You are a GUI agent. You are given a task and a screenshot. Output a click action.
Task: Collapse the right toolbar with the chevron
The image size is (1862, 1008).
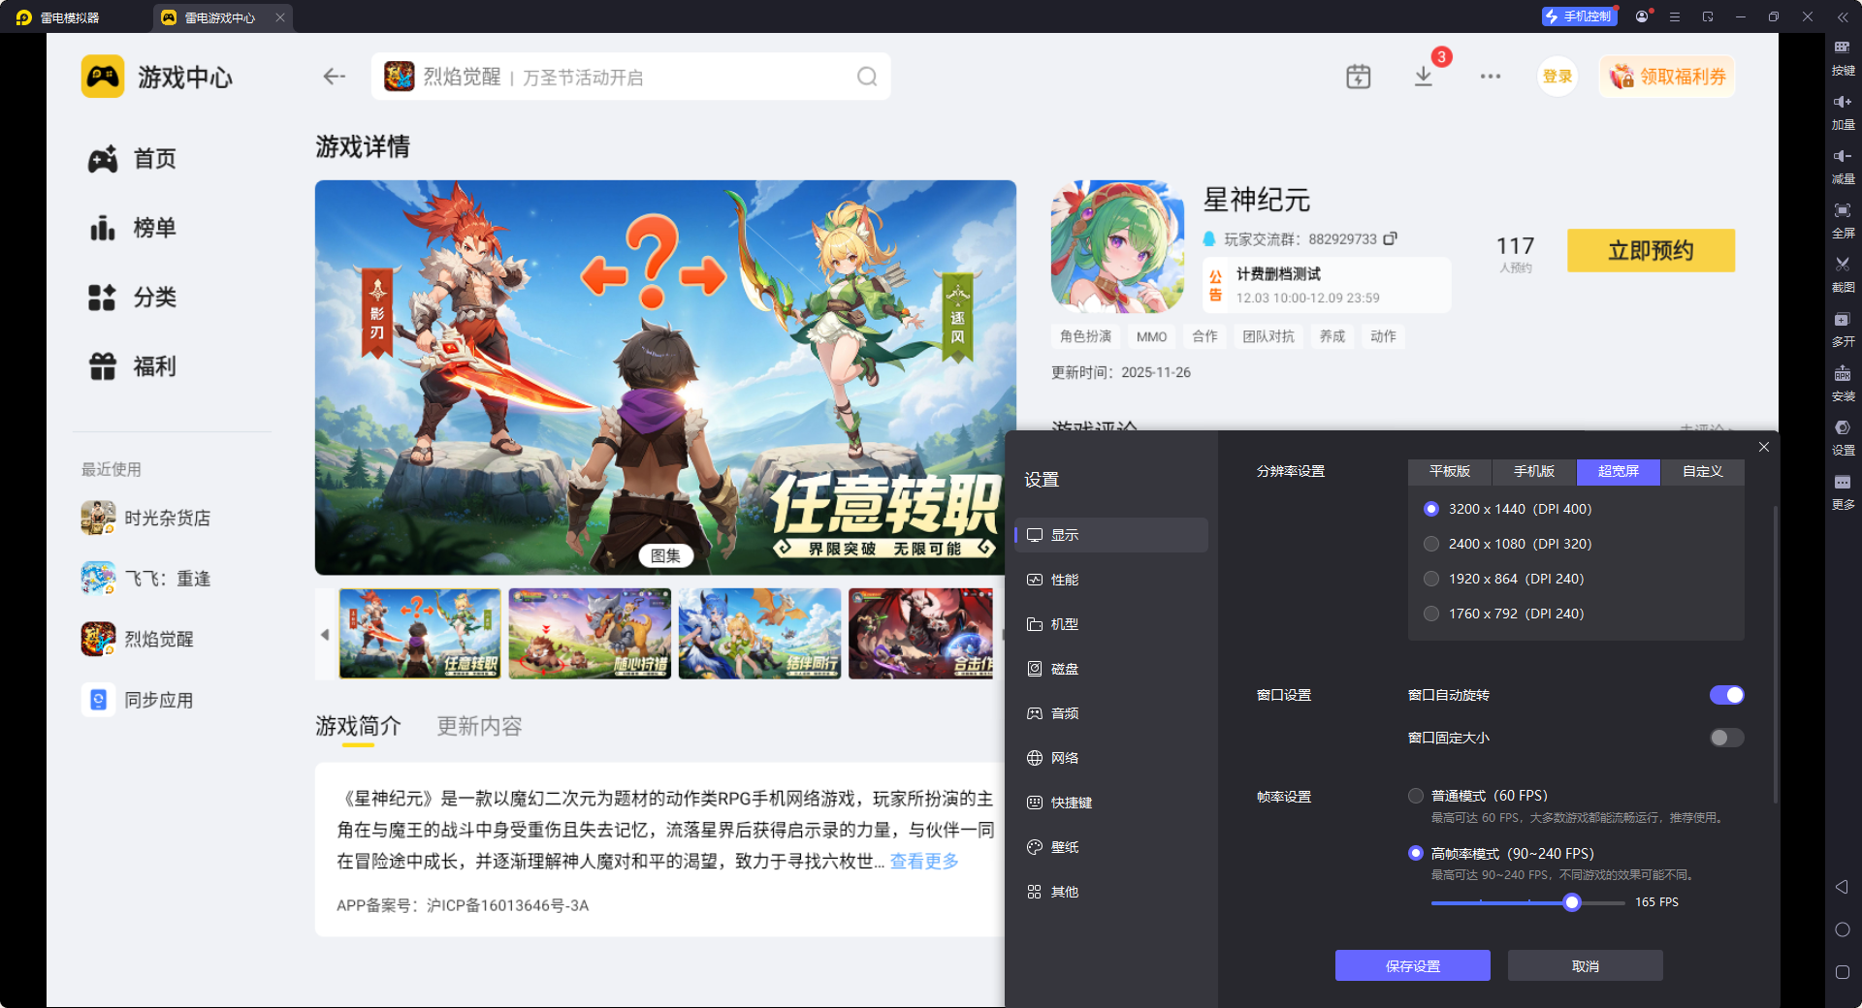tap(1842, 16)
